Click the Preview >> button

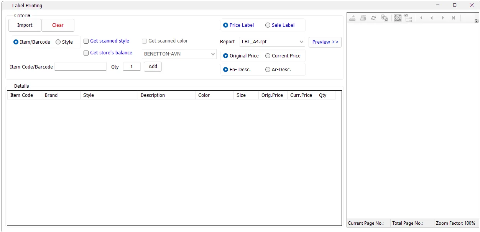tap(325, 42)
